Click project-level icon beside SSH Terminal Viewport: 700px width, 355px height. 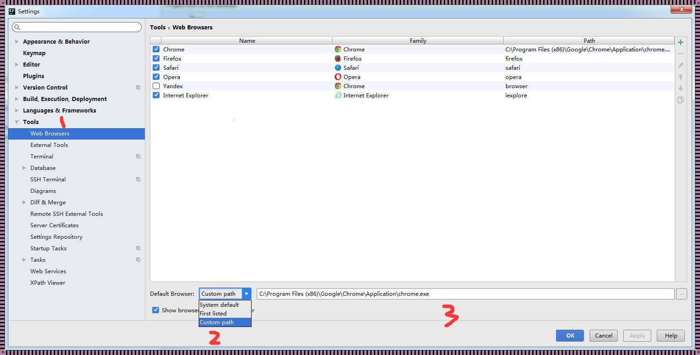point(138,179)
